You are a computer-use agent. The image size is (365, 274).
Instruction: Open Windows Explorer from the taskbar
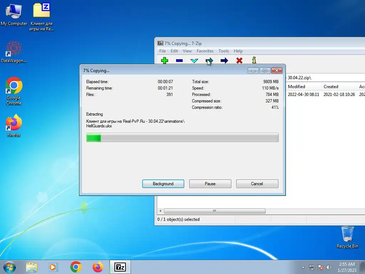click(x=32, y=267)
